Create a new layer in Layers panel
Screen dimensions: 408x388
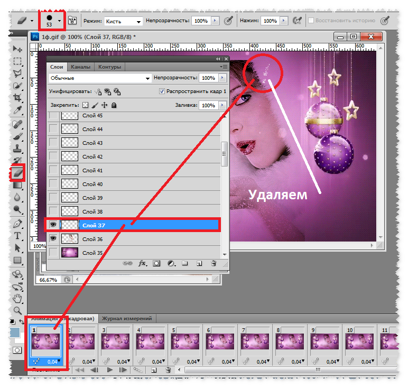coord(199,263)
